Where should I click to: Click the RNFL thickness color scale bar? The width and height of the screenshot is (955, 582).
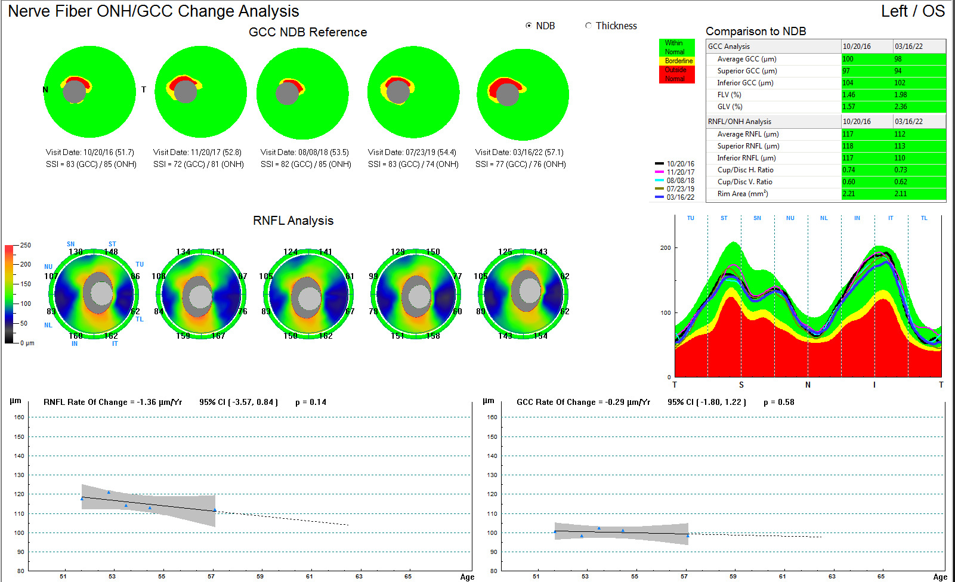click(10, 294)
